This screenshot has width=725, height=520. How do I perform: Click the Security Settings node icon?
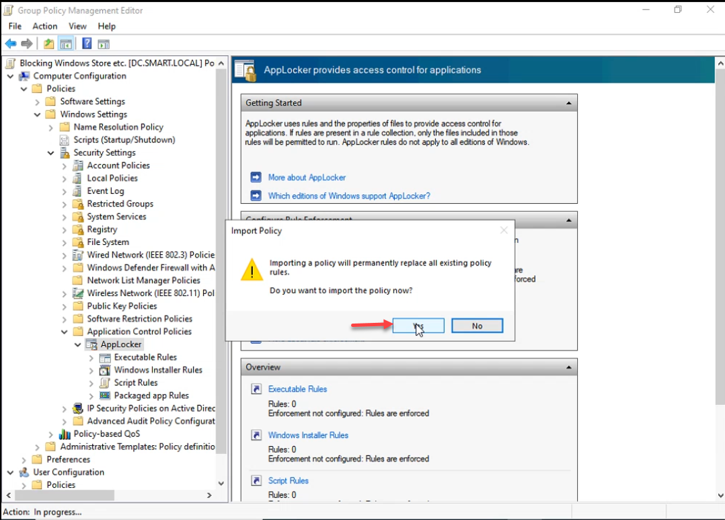click(65, 153)
